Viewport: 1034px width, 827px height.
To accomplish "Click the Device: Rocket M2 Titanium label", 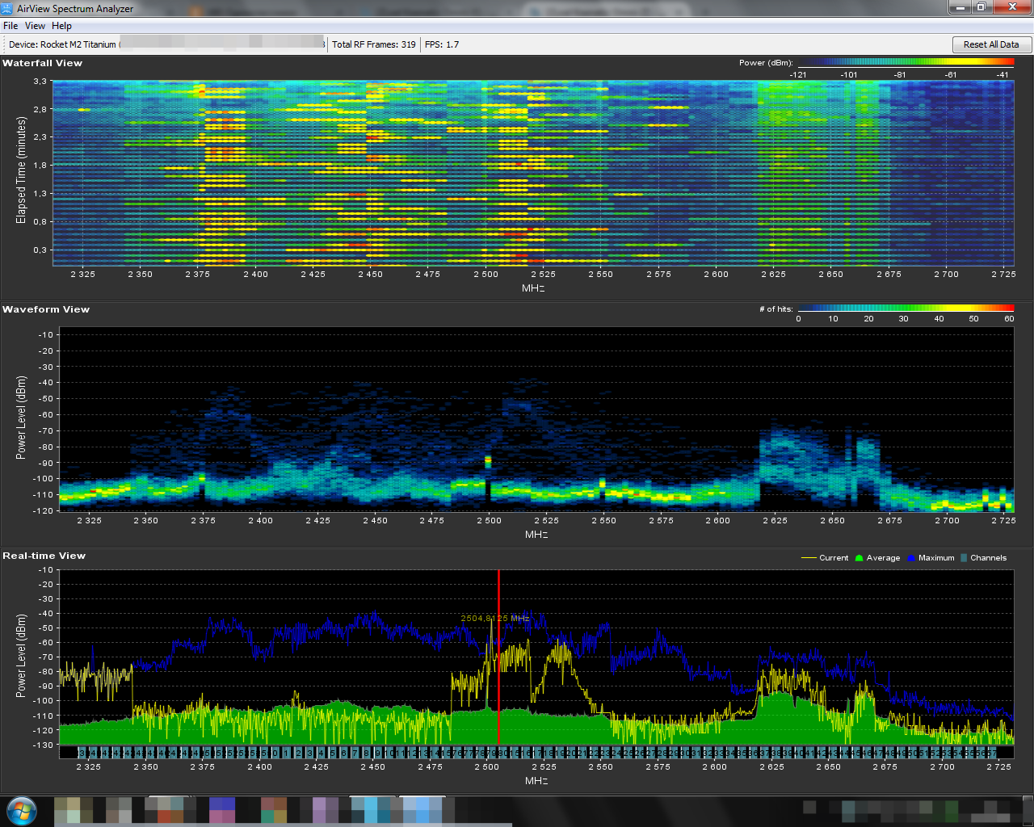I will pyautogui.click(x=63, y=44).
